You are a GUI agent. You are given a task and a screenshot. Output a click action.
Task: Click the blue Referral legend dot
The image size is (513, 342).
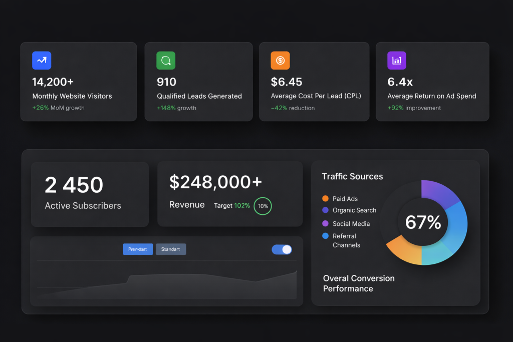(326, 236)
